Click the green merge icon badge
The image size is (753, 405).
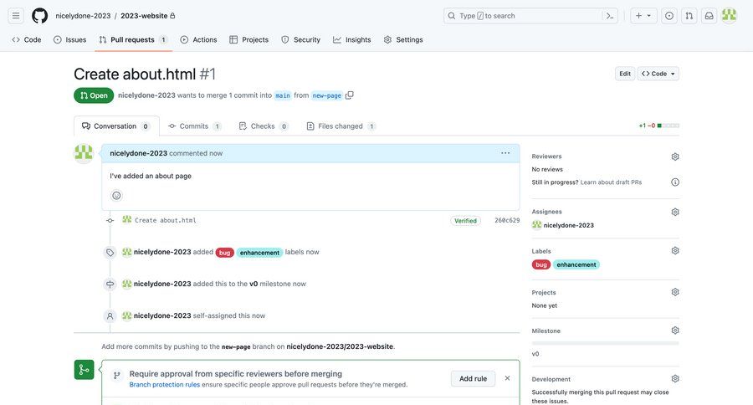[84, 370]
